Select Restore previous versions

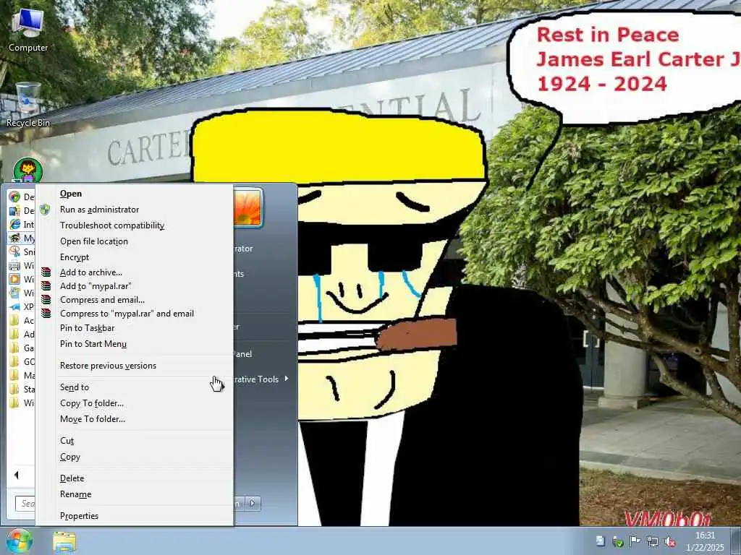click(134, 366)
